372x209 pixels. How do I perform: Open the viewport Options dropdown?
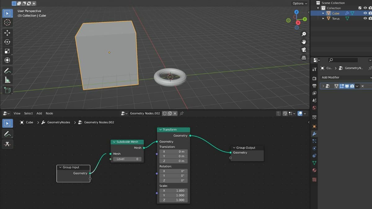[x=300, y=3]
